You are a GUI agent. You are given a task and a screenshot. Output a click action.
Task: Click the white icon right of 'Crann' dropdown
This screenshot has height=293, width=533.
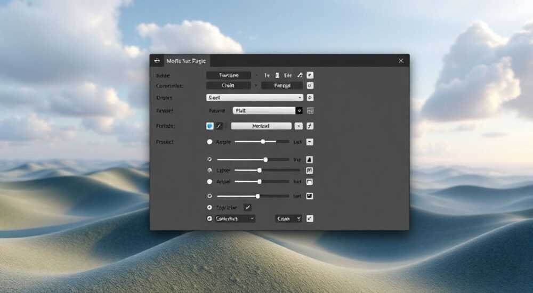pyautogui.click(x=310, y=218)
